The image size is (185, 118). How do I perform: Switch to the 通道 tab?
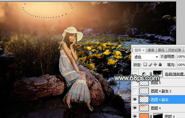[151, 50]
